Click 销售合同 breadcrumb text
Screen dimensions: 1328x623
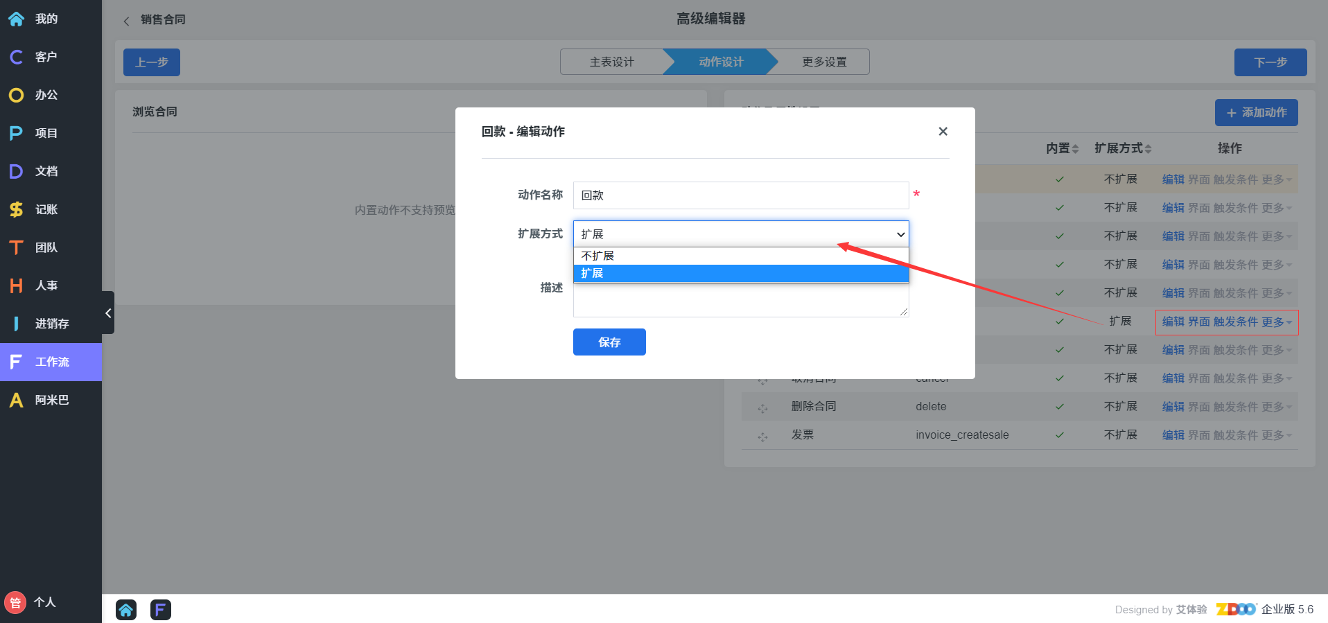tap(163, 19)
